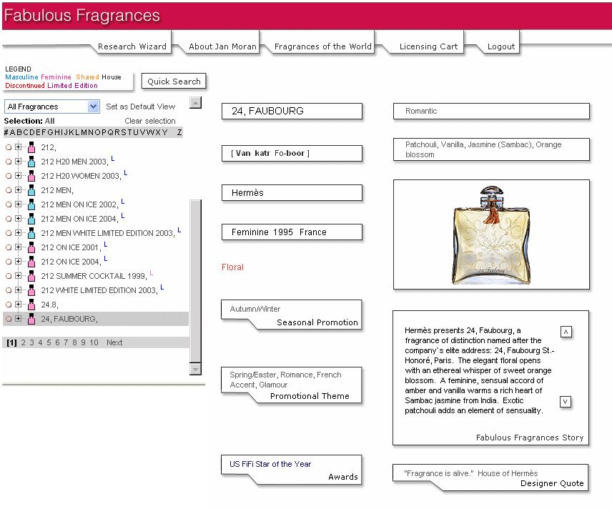Click the bottle icon for 212 MEN ON ICE 2002

31,204
